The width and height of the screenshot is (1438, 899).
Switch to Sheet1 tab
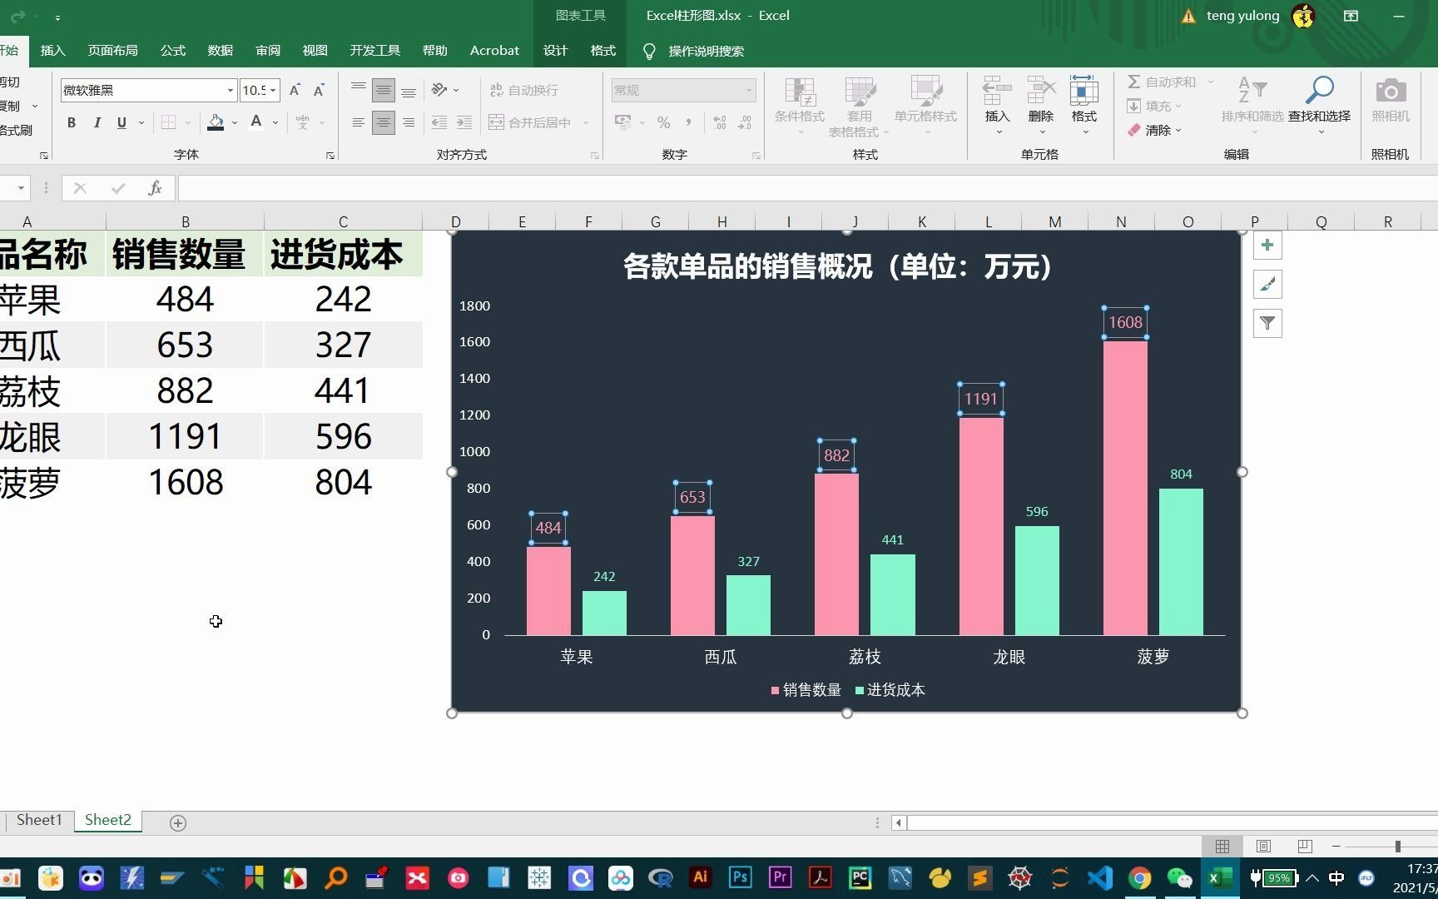[39, 820]
